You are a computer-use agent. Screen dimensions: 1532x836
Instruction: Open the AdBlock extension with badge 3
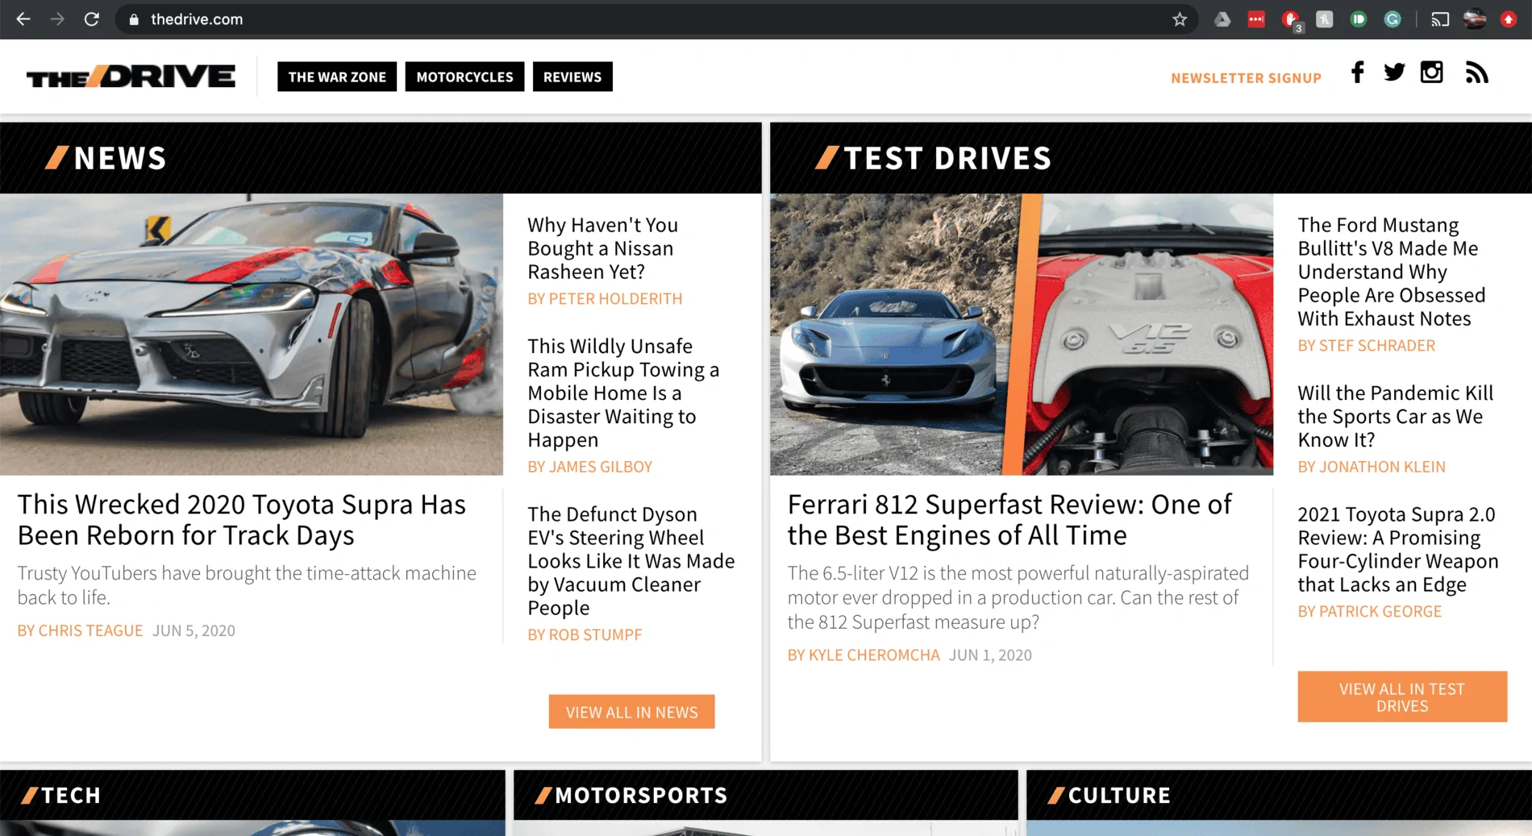click(1292, 20)
